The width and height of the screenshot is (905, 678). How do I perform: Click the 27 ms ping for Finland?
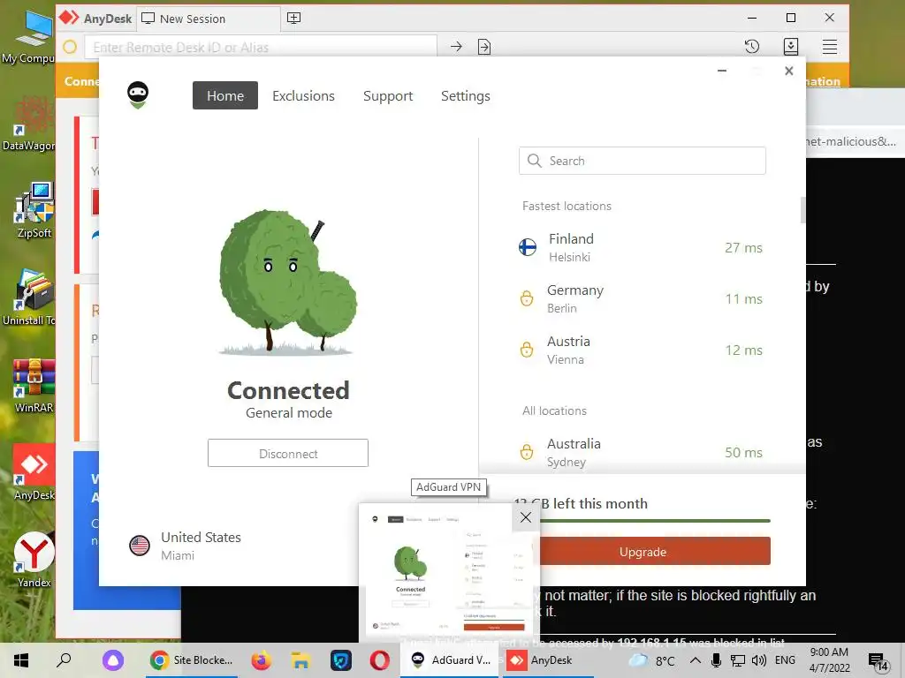(x=743, y=248)
